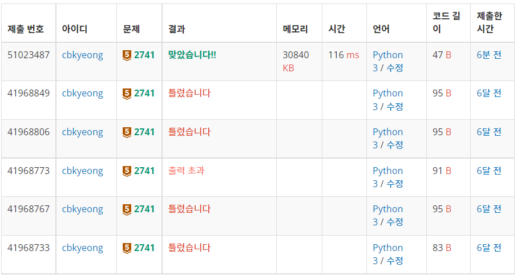Open Python 3 source of submission 41968733
This screenshot has width=517, height=275.
(x=388, y=254)
